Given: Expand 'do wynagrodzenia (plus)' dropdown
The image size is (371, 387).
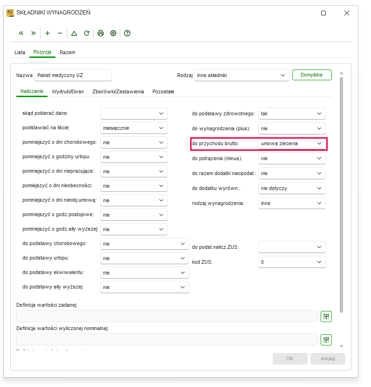Looking at the screenshot, I should click(x=292, y=128).
